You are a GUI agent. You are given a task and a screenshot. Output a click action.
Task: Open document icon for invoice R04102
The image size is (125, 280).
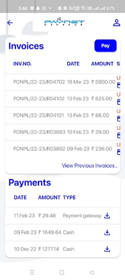point(118,102)
